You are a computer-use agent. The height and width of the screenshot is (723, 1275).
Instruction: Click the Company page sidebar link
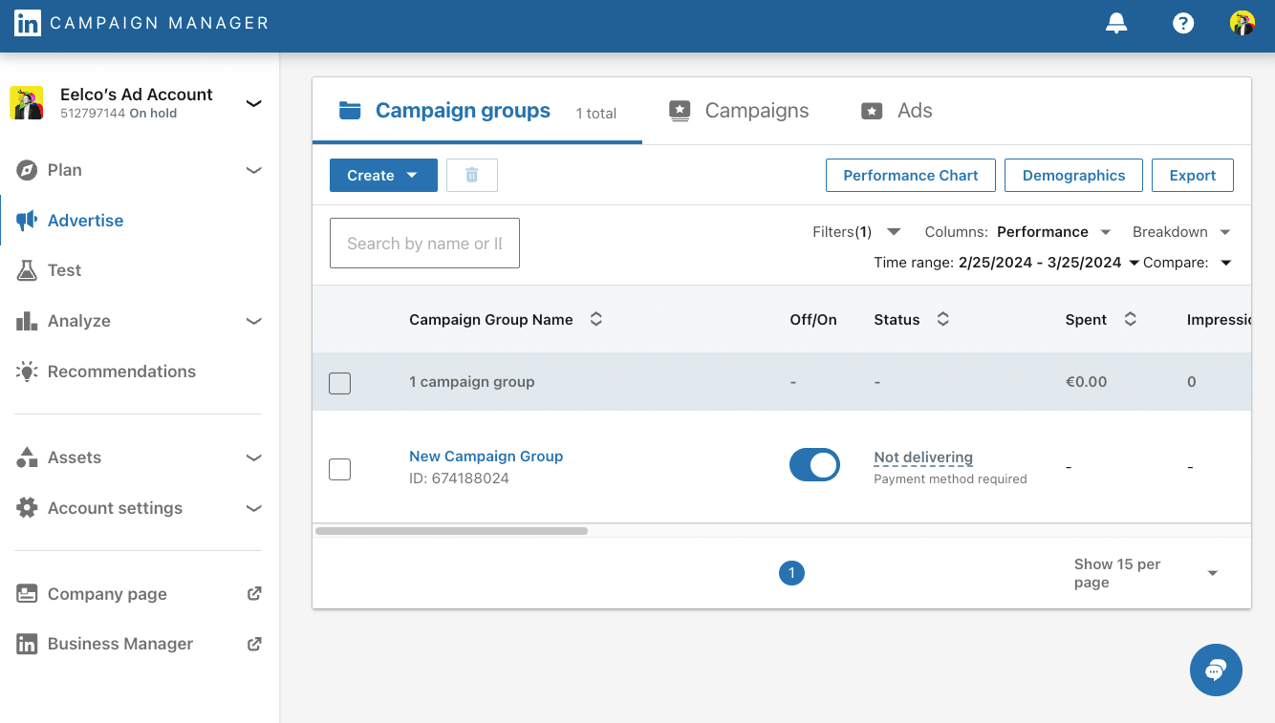click(140, 594)
